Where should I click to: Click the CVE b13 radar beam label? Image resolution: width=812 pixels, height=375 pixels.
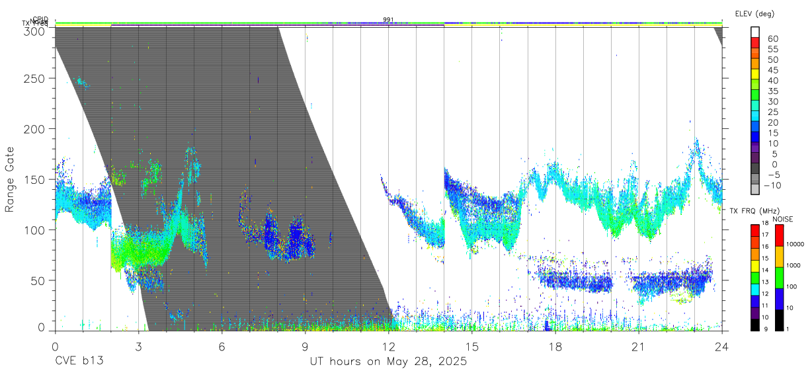pyautogui.click(x=79, y=362)
